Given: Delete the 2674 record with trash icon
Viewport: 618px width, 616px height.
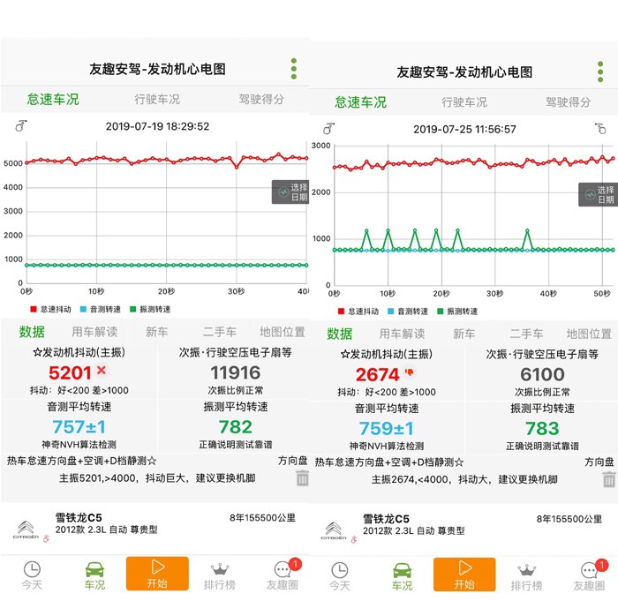Looking at the screenshot, I should coord(609,479).
